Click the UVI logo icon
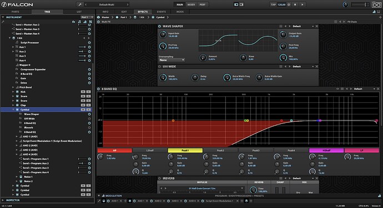Image resolution: width=383 pixels, height=208 pixels. click(x=376, y=4)
